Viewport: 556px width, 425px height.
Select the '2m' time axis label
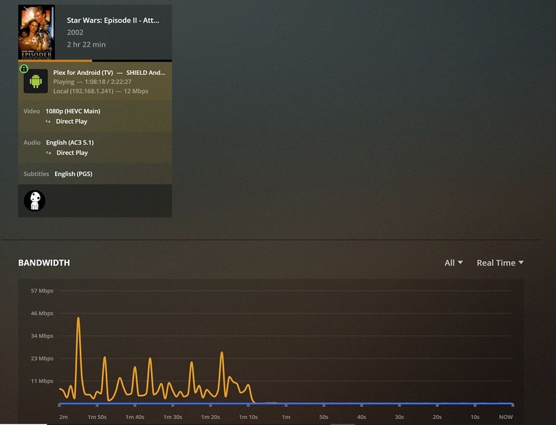(x=63, y=417)
